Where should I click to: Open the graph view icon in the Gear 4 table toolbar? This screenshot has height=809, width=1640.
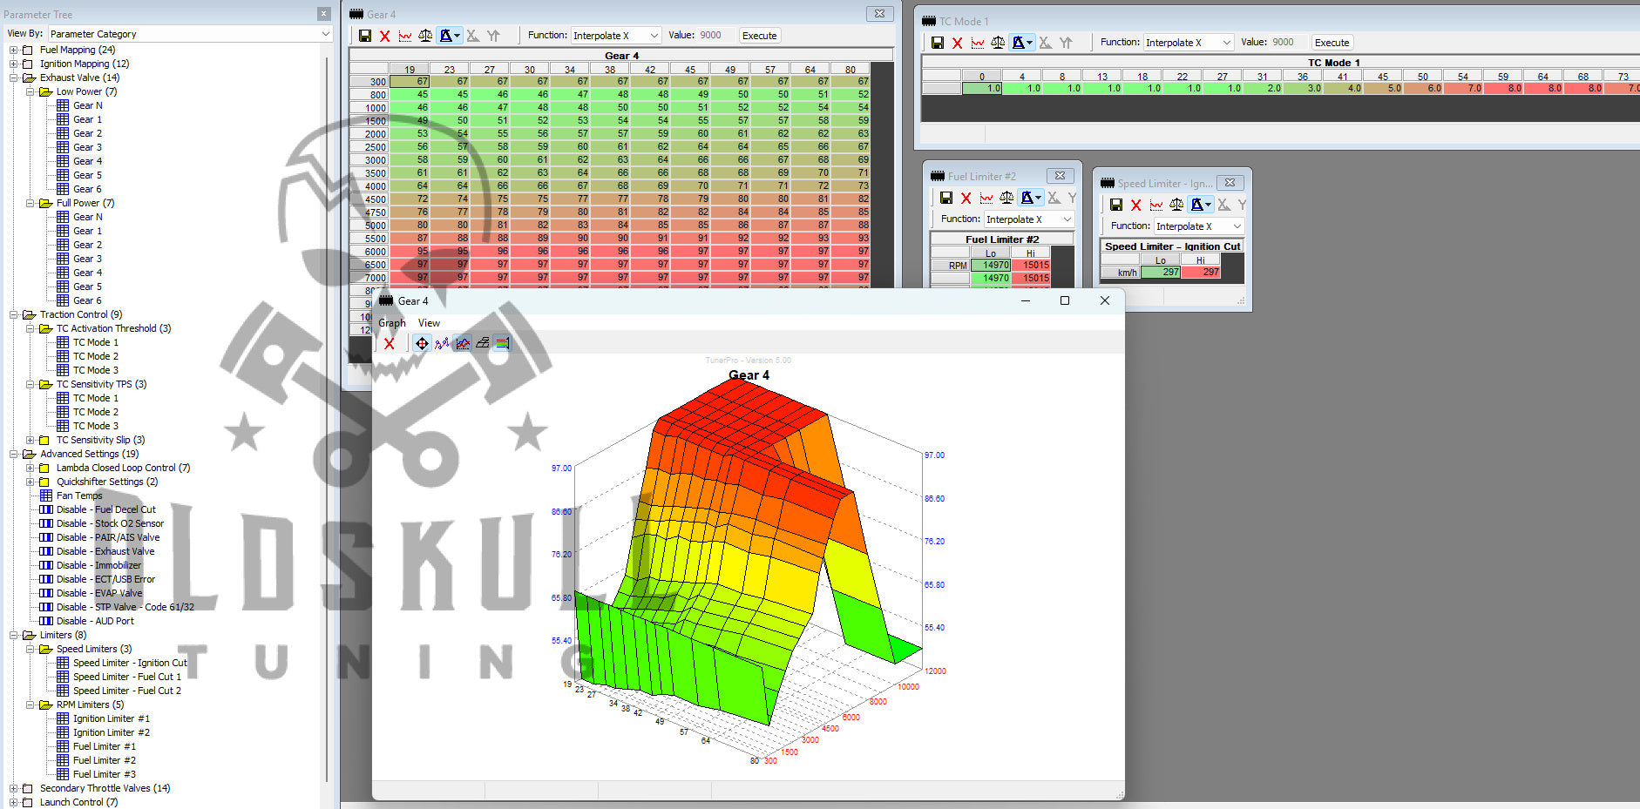click(405, 36)
